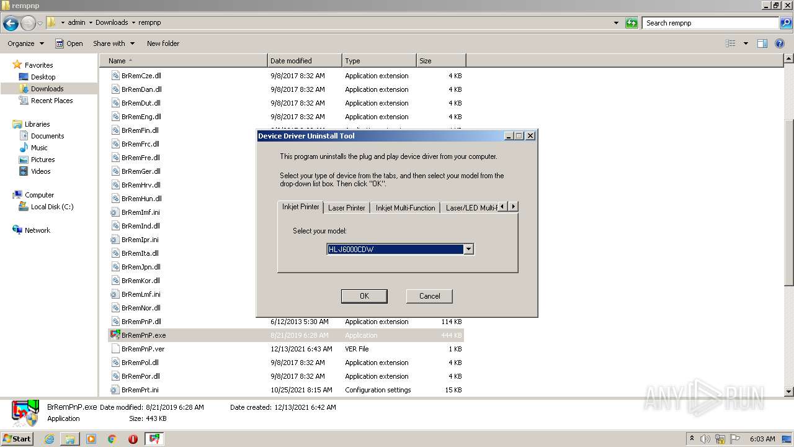Click the New folder button

[x=163, y=43]
